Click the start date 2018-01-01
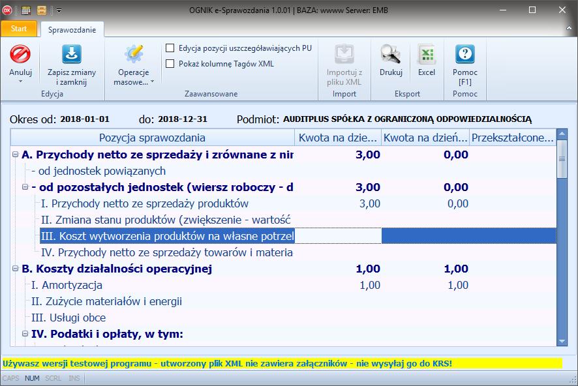This screenshot has height=386, width=578. [85, 119]
